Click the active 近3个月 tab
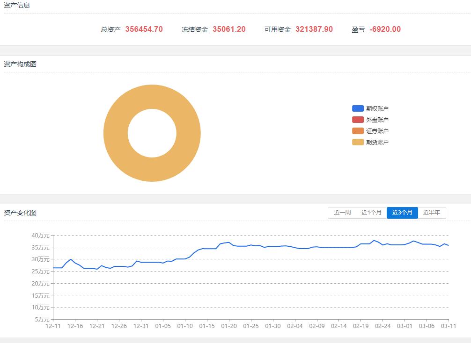471x343 pixels. (402, 213)
